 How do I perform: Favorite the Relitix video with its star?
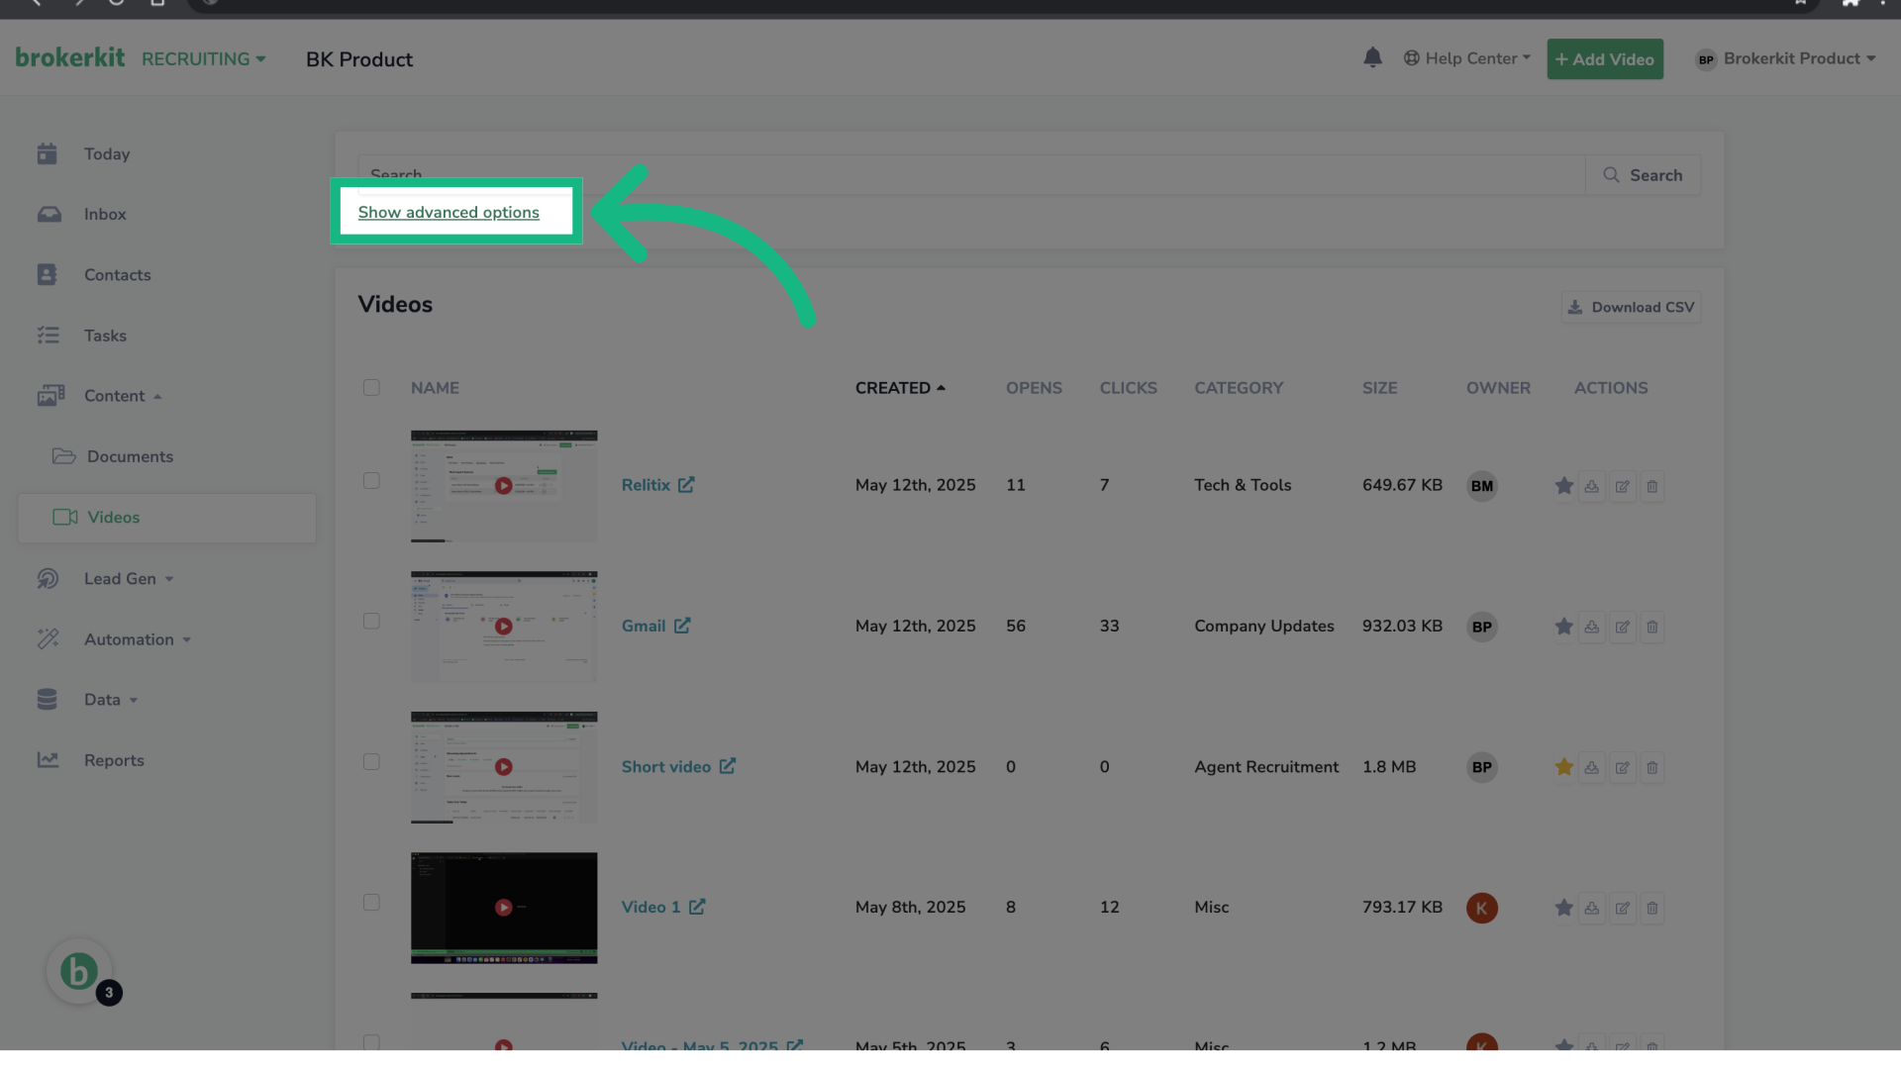point(1563,486)
